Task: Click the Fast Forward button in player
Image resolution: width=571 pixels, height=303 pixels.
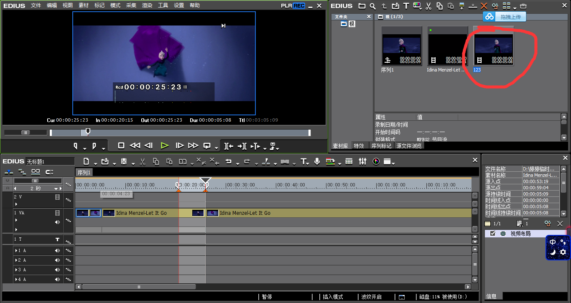Action: pyautogui.click(x=193, y=145)
